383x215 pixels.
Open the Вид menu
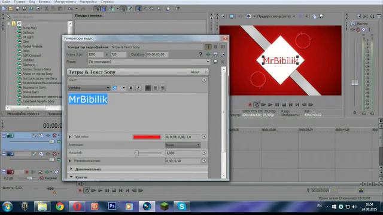[x=32, y=2]
